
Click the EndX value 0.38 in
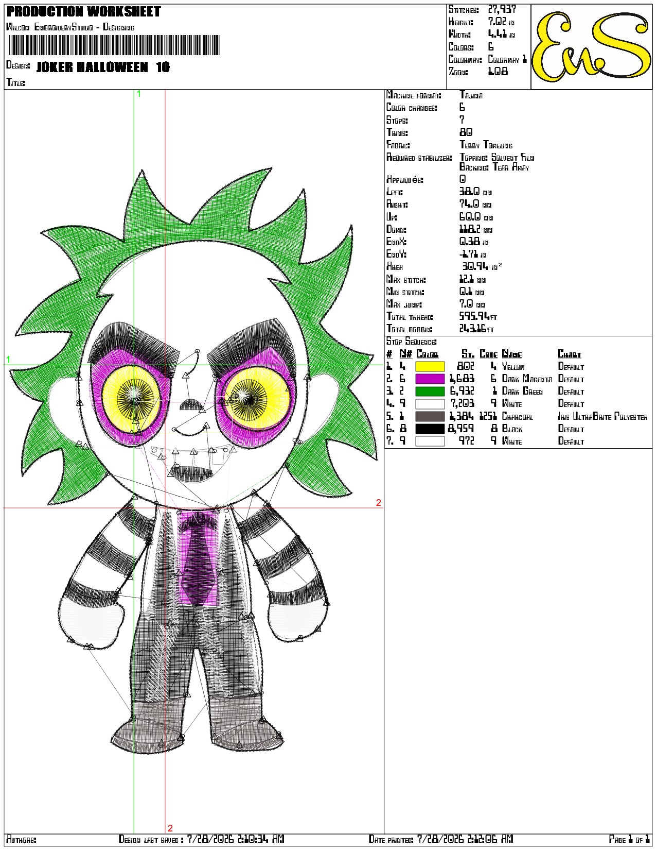(474, 242)
